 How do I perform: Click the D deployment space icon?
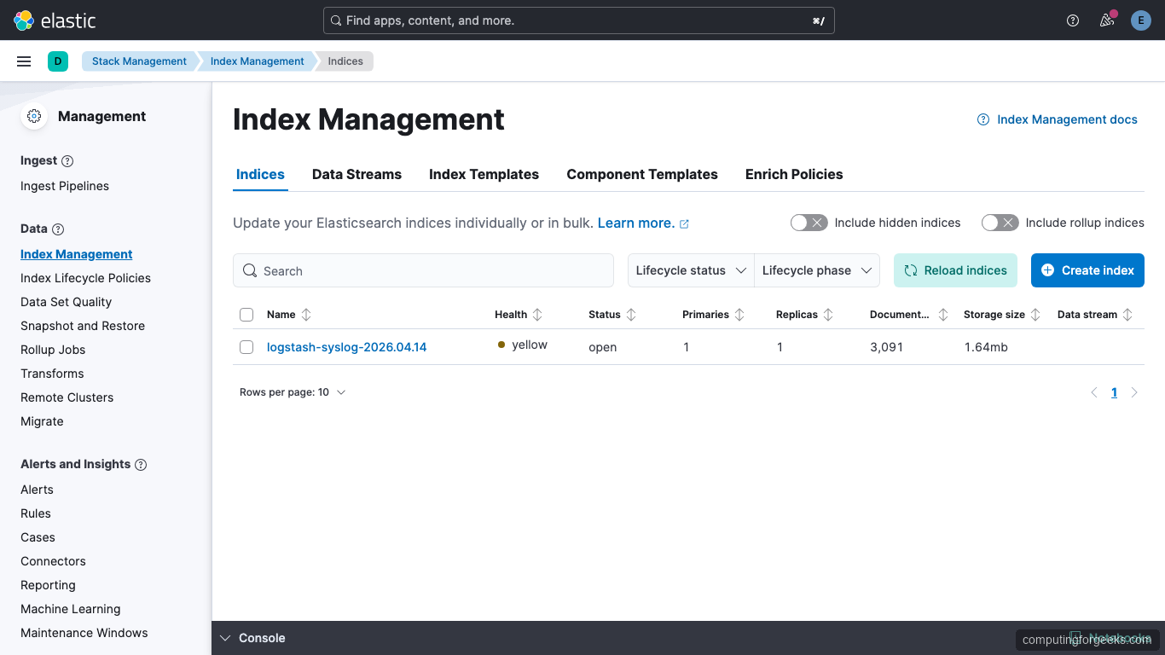click(x=58, y=61)
